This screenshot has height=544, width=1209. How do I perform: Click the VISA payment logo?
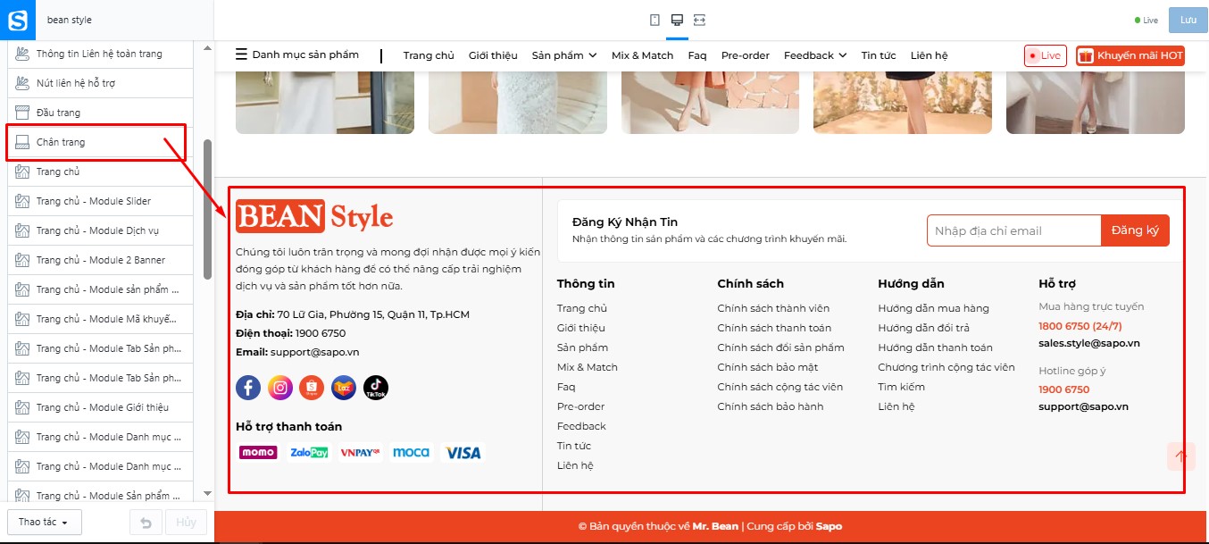(x=463, y=453)
